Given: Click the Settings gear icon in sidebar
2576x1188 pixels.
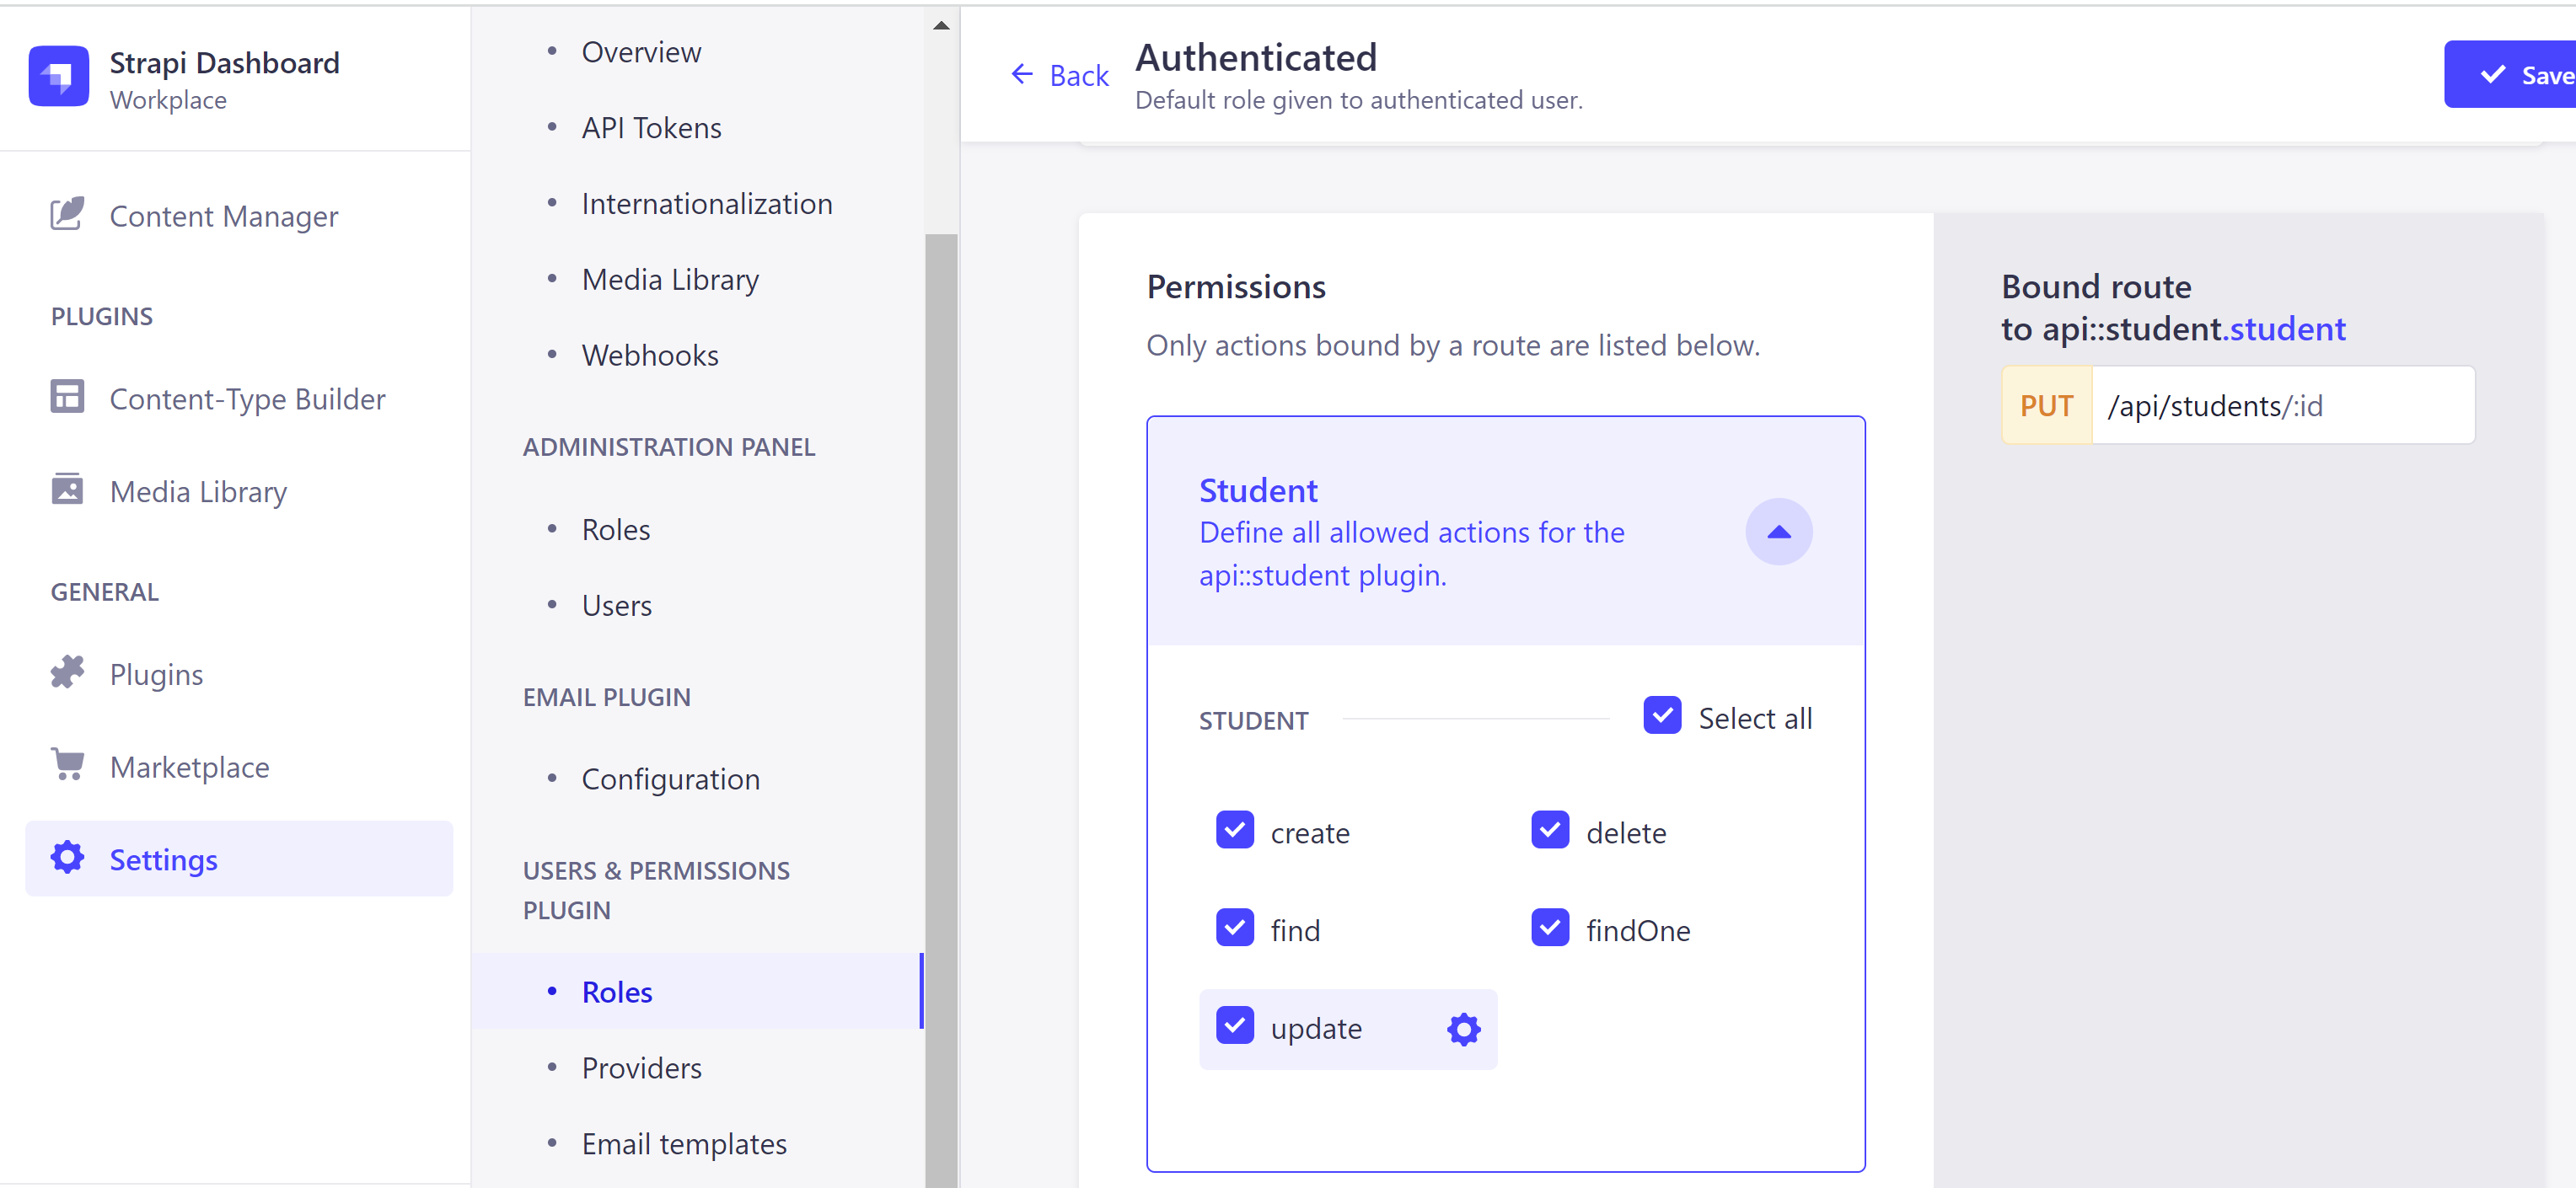Looking at the screenshot, I should [x=67, y=857].
